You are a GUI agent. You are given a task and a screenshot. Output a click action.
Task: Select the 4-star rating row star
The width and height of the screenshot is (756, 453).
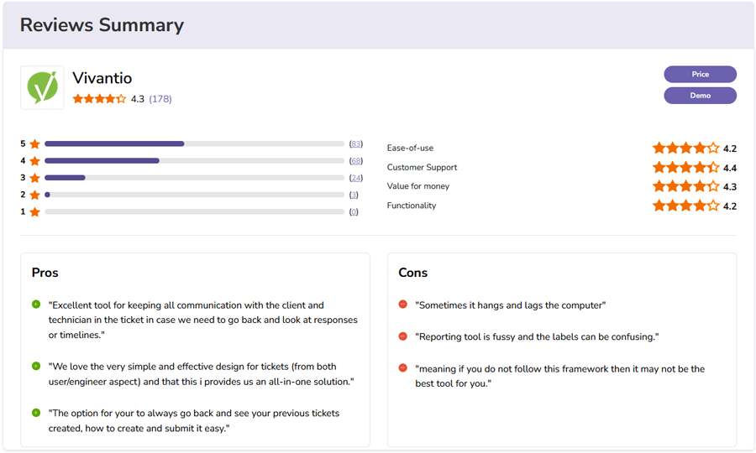pos(34,161)
